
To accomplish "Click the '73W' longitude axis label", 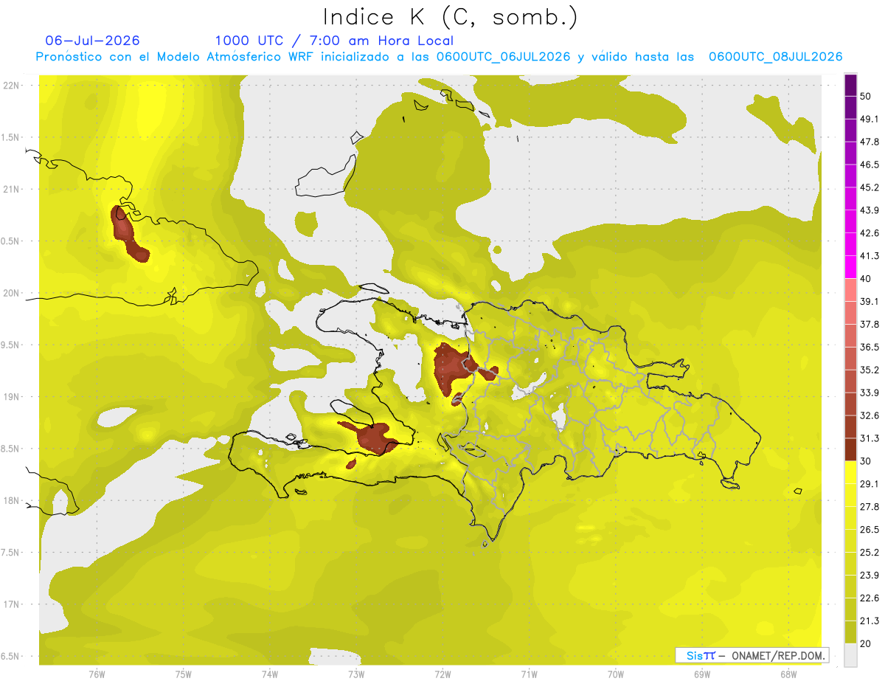I will tap(356, 674).
